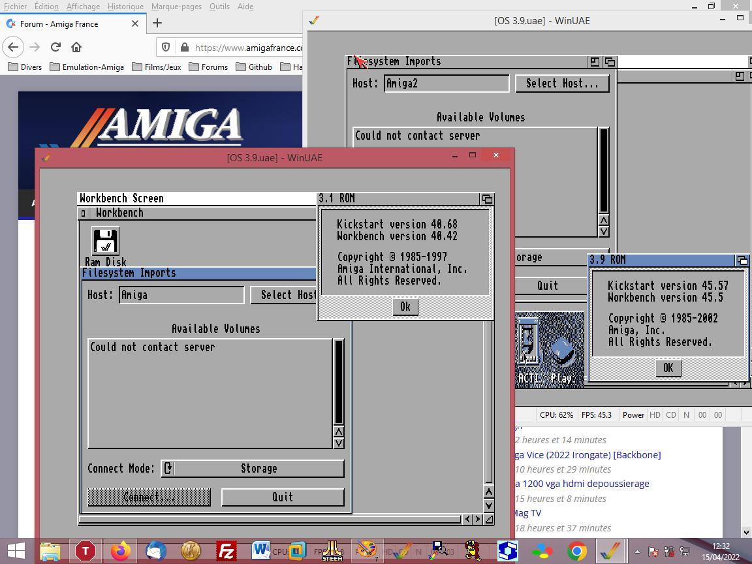
Task: Click the depth gadget on 3.1 ROM window
Action: (x=486, y=198)
